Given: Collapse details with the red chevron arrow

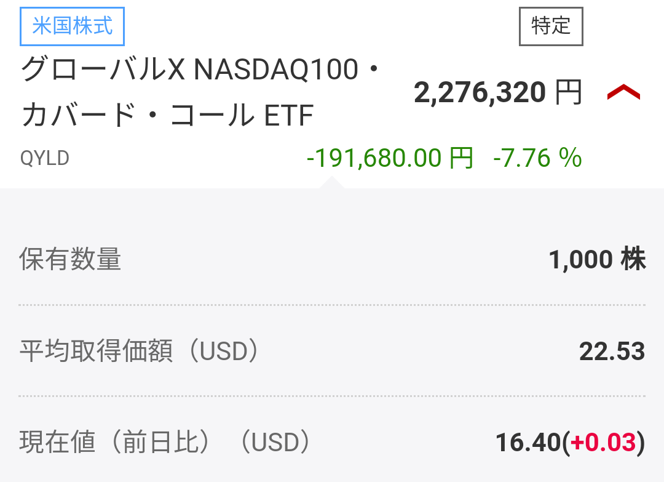Looking at the screenshot, I should pyautogui.click(x=623, y=93).
